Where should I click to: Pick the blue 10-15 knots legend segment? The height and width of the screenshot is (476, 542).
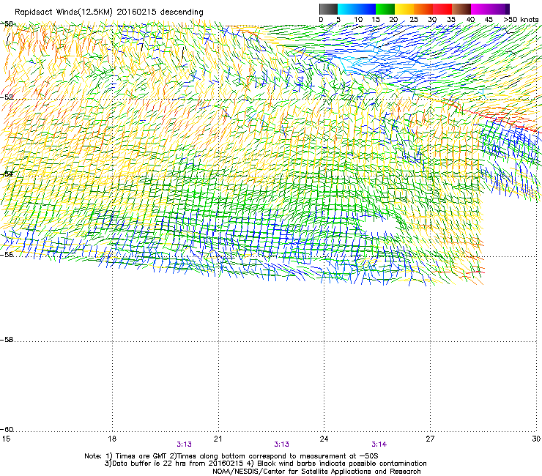point(366,9)
